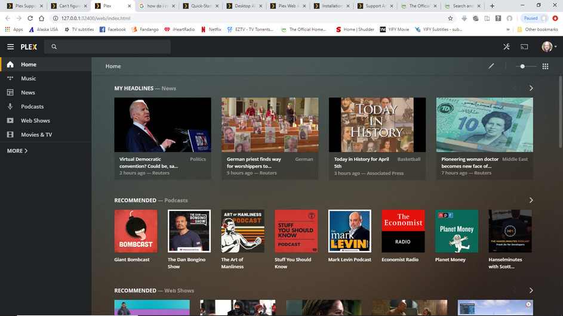563x316 pixels.
Task: Expand the MORE sidebar section
Action: tap(17, 151)
